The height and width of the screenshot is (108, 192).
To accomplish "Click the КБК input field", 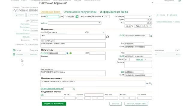I will click(52, 98).
